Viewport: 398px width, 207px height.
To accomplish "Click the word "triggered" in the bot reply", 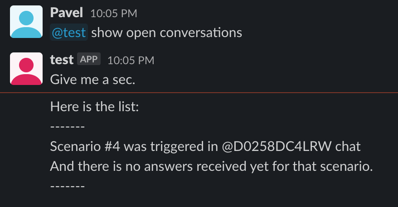I will (177, 146).
